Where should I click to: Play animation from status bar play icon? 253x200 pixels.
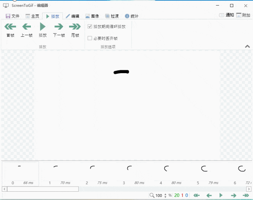pos(221,195)
